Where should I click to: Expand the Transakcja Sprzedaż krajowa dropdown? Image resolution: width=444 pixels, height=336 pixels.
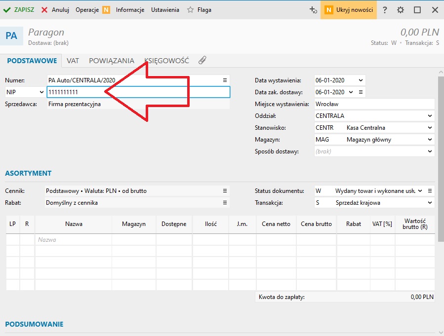tap(430, 203)
